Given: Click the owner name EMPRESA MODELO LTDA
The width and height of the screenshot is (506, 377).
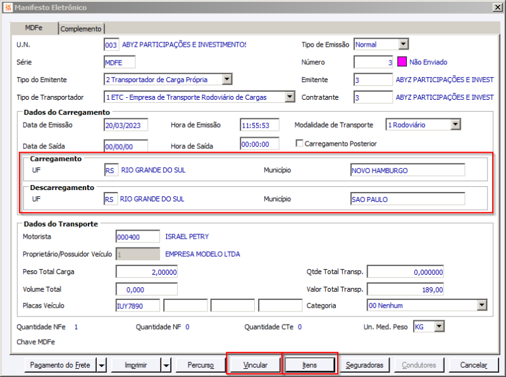Looking at the screenshot, I should click(x=202, y=254).
